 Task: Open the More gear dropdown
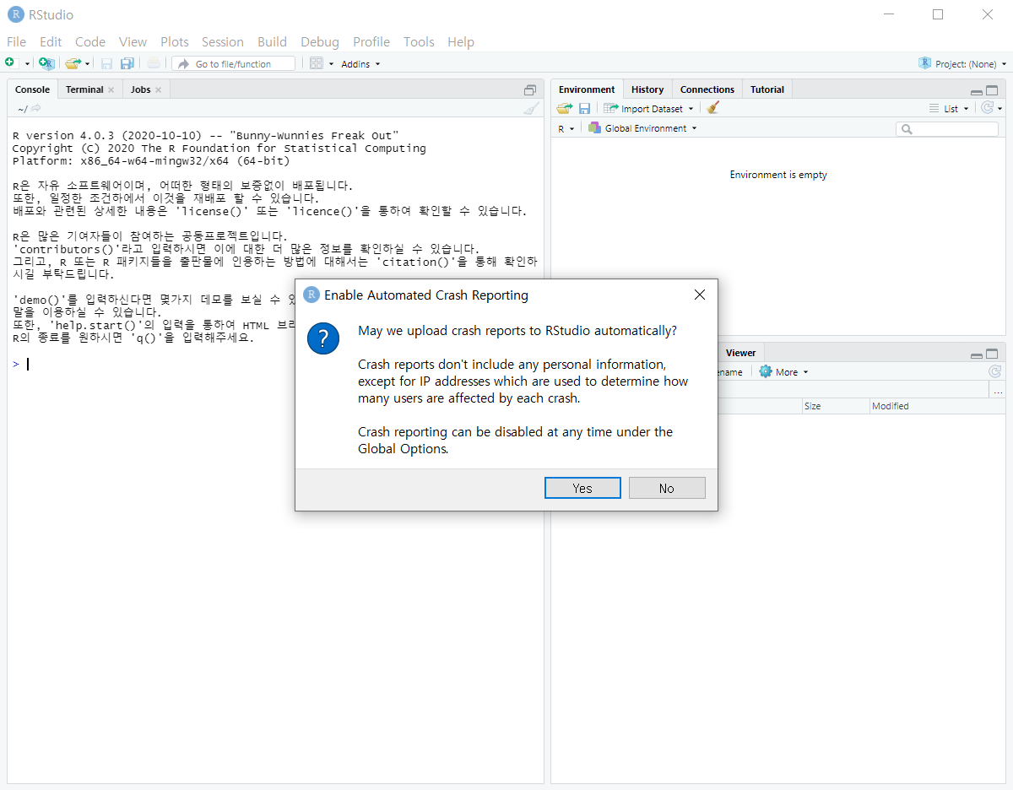tap(783, 372)
